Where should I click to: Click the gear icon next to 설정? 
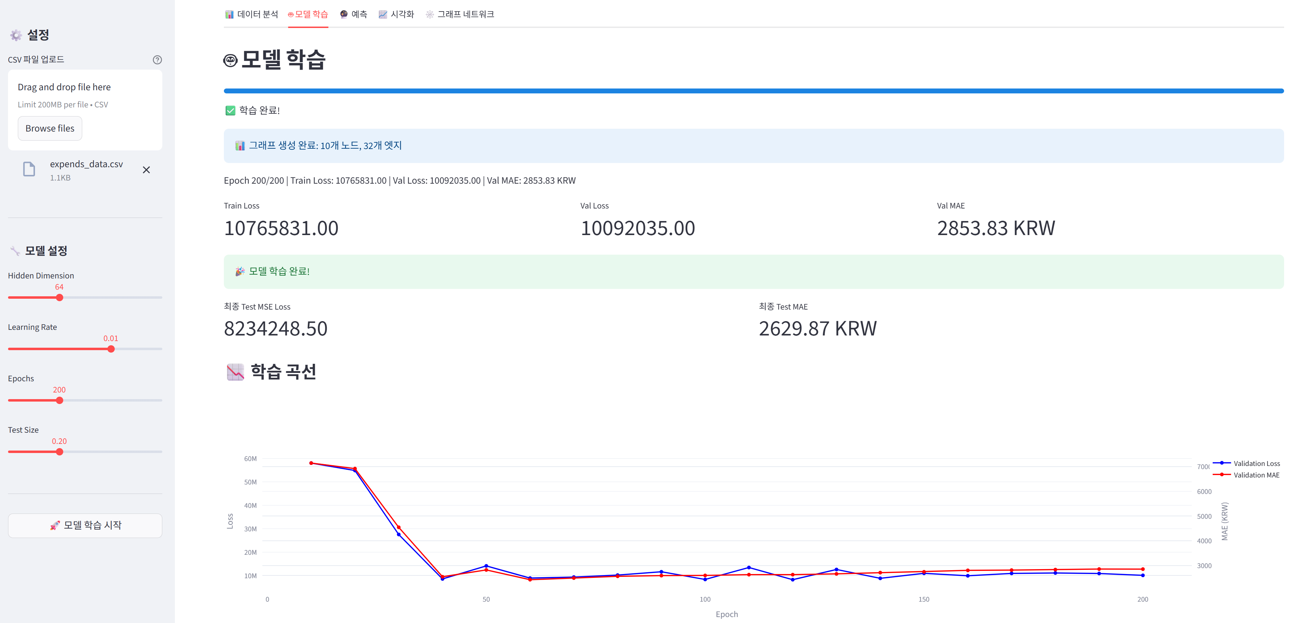coord(16,35)
